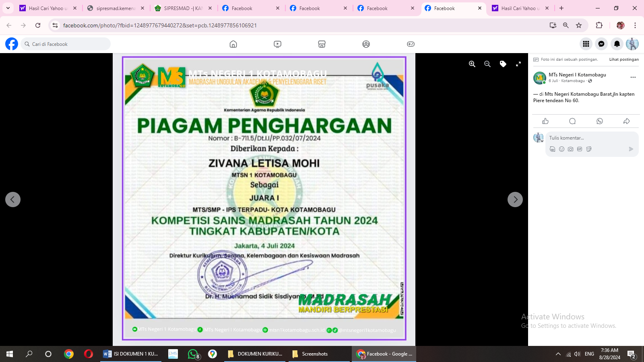Go to Facebook Home icon
The width and height of the screenshot is (644, 362).
click(x=233, y=44)
